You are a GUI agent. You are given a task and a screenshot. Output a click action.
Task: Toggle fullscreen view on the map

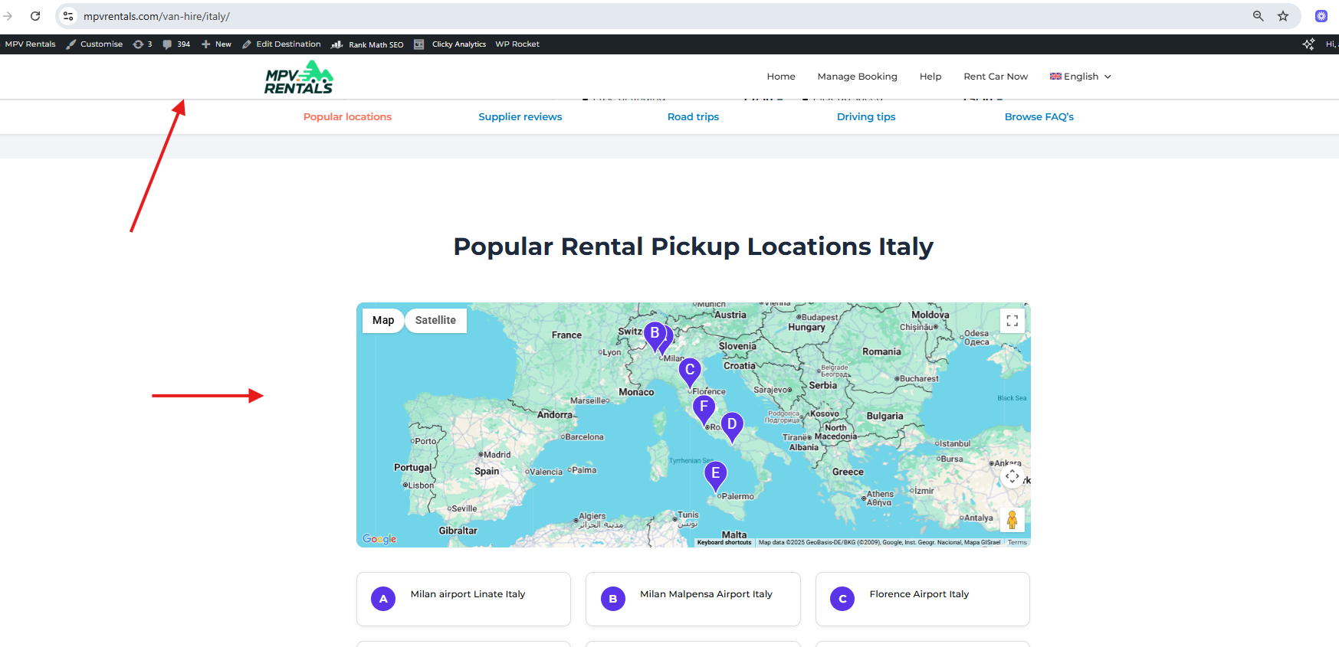(1012, 321)
